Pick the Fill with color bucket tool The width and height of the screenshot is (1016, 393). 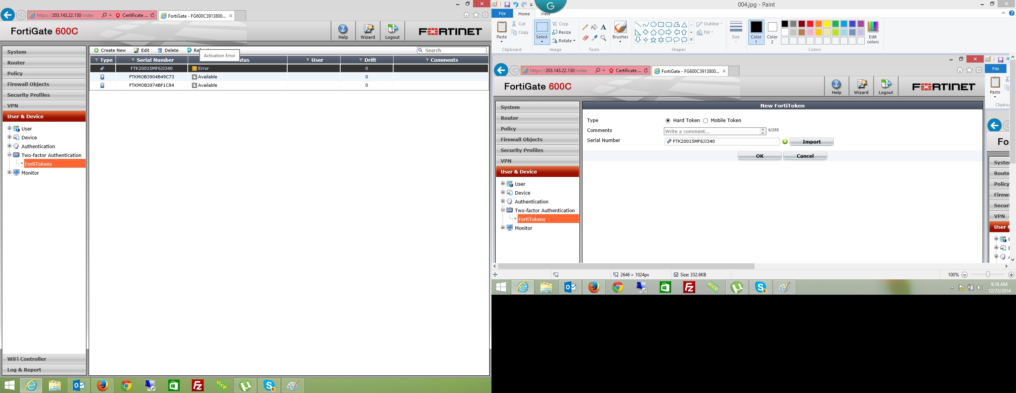[594, 27]
